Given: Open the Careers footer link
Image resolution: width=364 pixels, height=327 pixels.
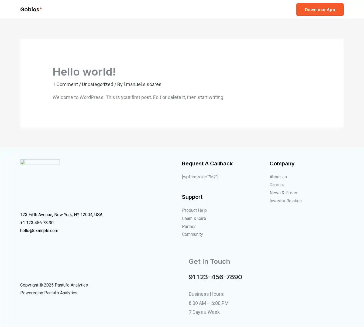Looking at the screenshot, I should (x=277, y=185).
